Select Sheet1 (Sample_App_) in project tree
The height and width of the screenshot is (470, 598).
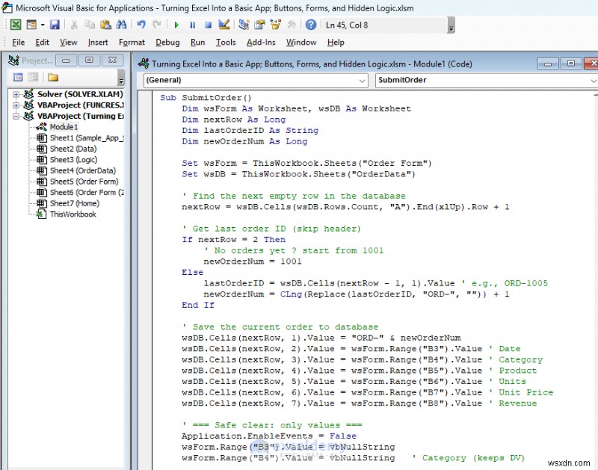pyautogui.click(x=87, y=138)
